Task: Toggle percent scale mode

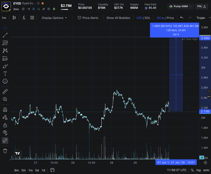Action: 192,170
